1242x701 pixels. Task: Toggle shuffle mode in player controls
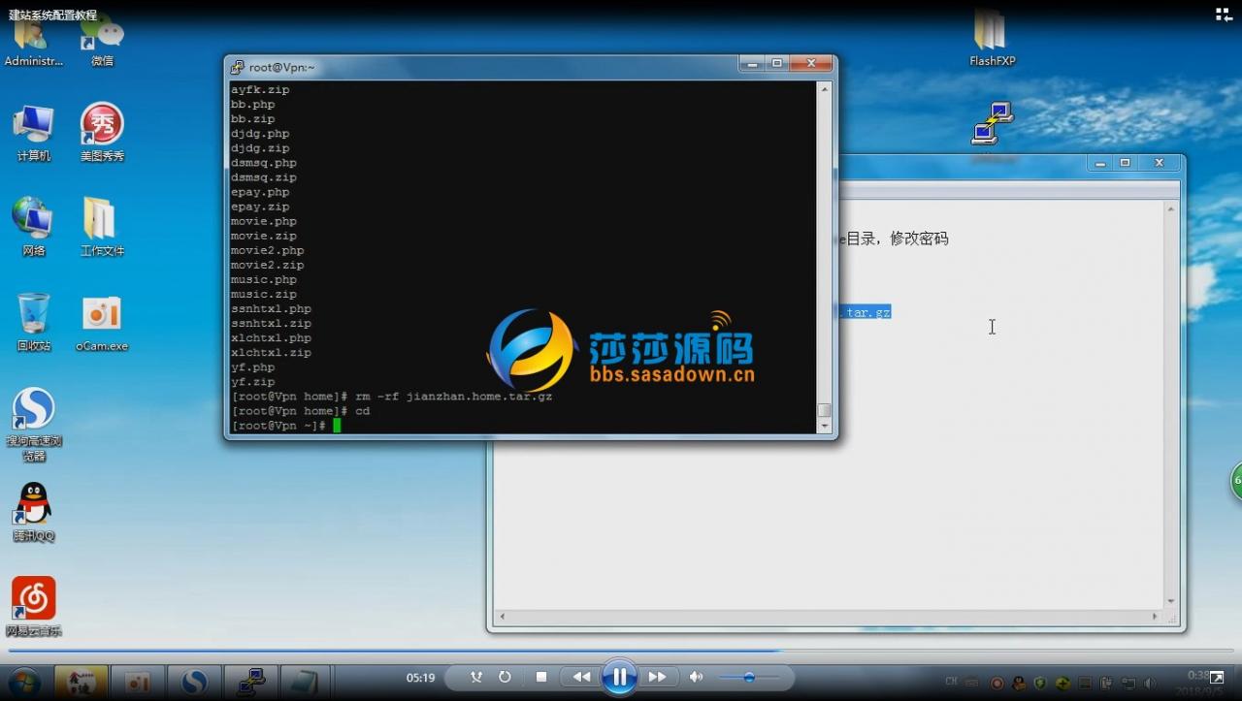point(475,677)
